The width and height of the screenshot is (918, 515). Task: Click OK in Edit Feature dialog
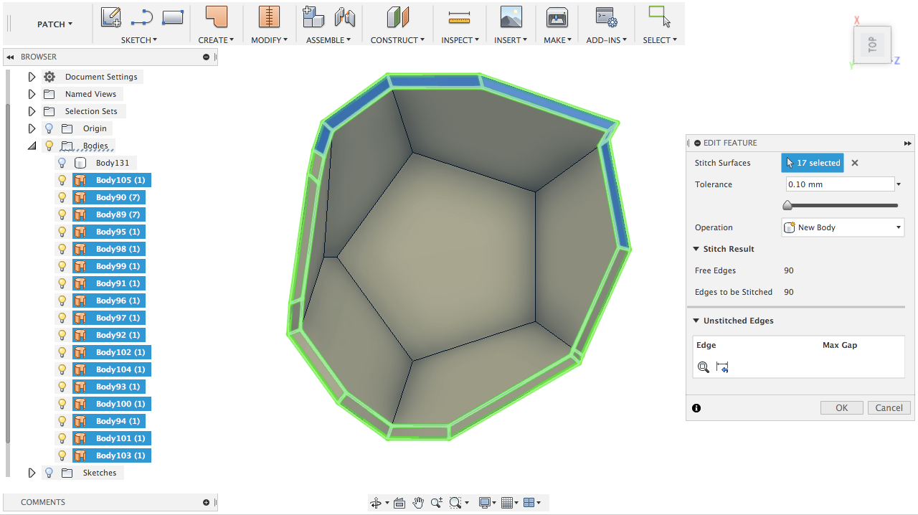pos(842,407)
